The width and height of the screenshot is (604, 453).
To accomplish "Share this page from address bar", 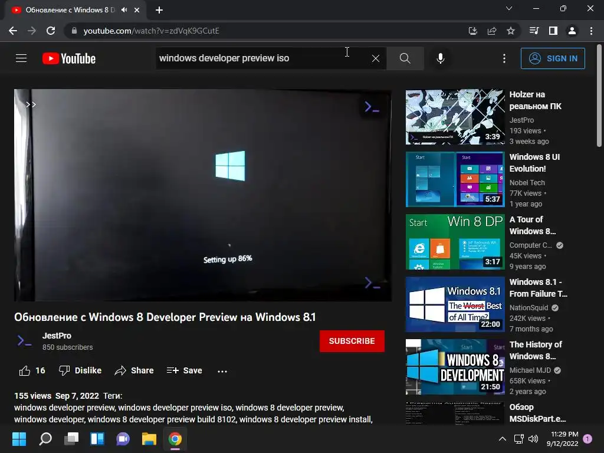I will point(492,31).
